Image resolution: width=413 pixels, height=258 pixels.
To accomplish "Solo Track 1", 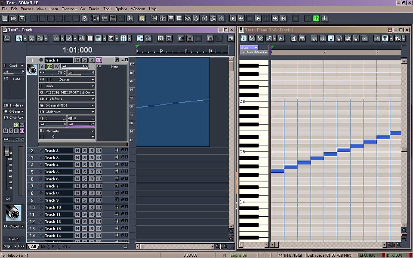I will click(84, 60).
